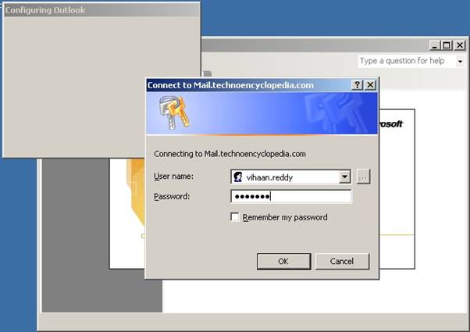470x332 pixels.
Task: Minimize the background Outlook window
Action: [x=434, y=45]
